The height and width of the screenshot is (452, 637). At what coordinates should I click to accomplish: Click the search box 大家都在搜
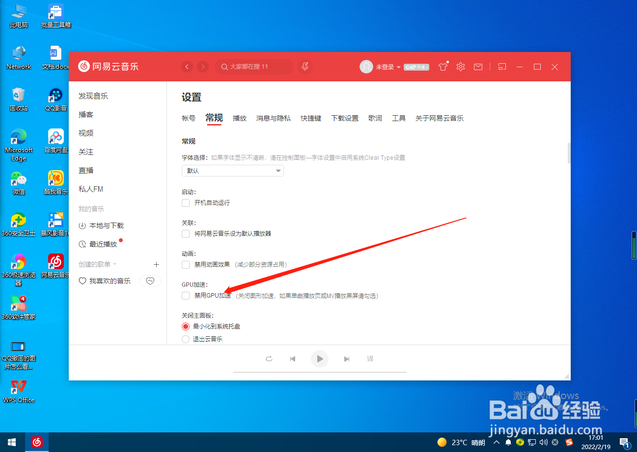(254, 67)
